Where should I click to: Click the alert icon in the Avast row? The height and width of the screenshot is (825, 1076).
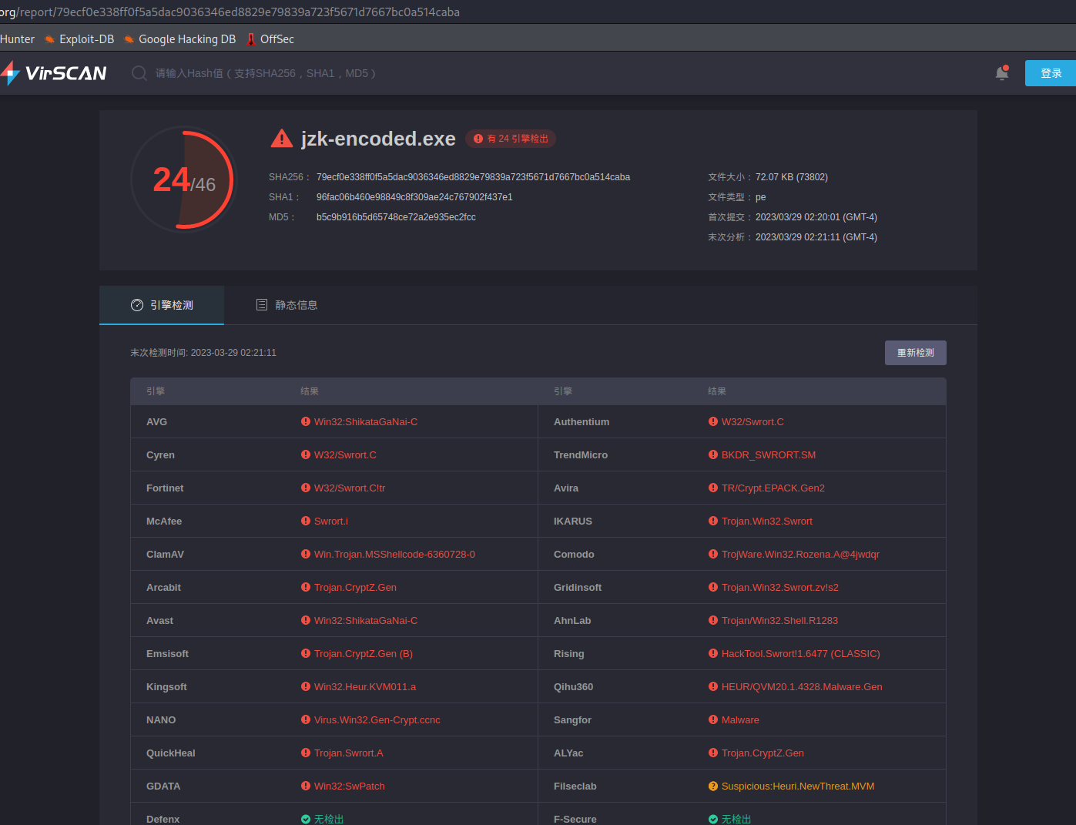coord(306,620)
